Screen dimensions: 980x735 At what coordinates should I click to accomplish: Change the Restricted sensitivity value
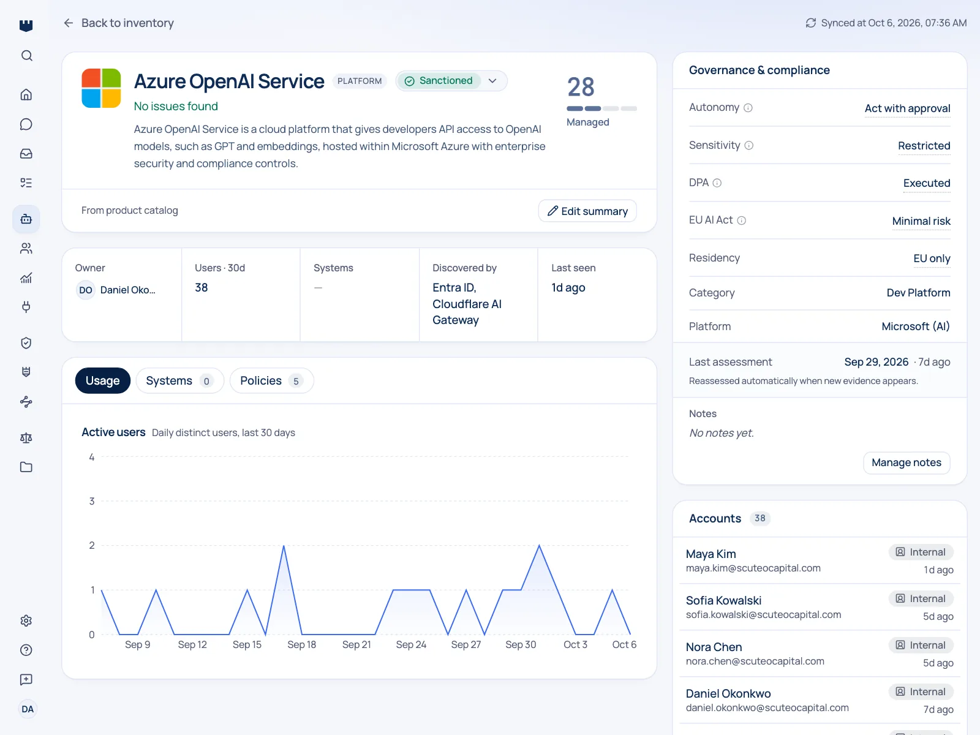924,146
